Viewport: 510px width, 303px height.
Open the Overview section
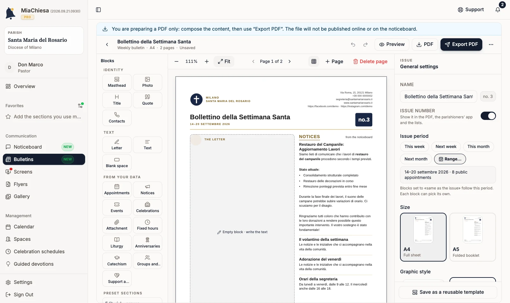[44, 86]
